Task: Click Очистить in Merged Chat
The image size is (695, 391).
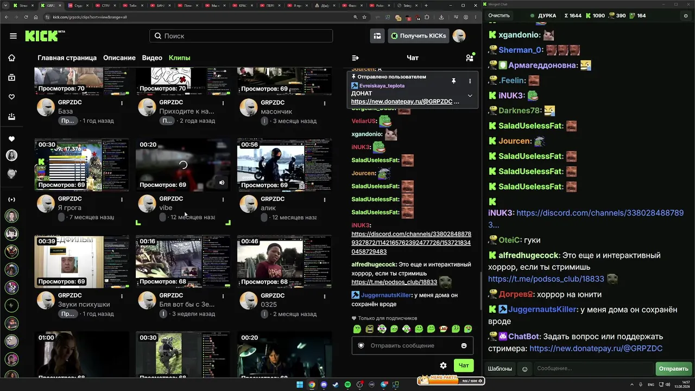Action: pyautogui.click(x=499, y=16)
